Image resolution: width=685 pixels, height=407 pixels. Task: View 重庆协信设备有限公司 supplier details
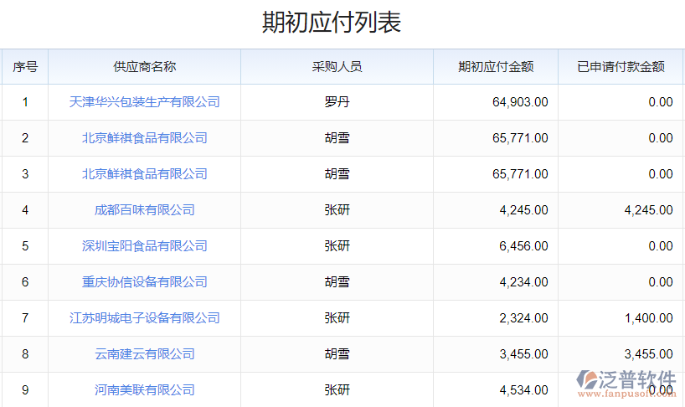coord(144,282)
